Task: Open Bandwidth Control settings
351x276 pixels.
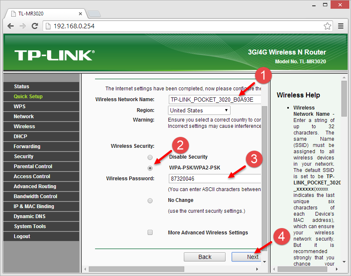Action: [x=41, y=196]
